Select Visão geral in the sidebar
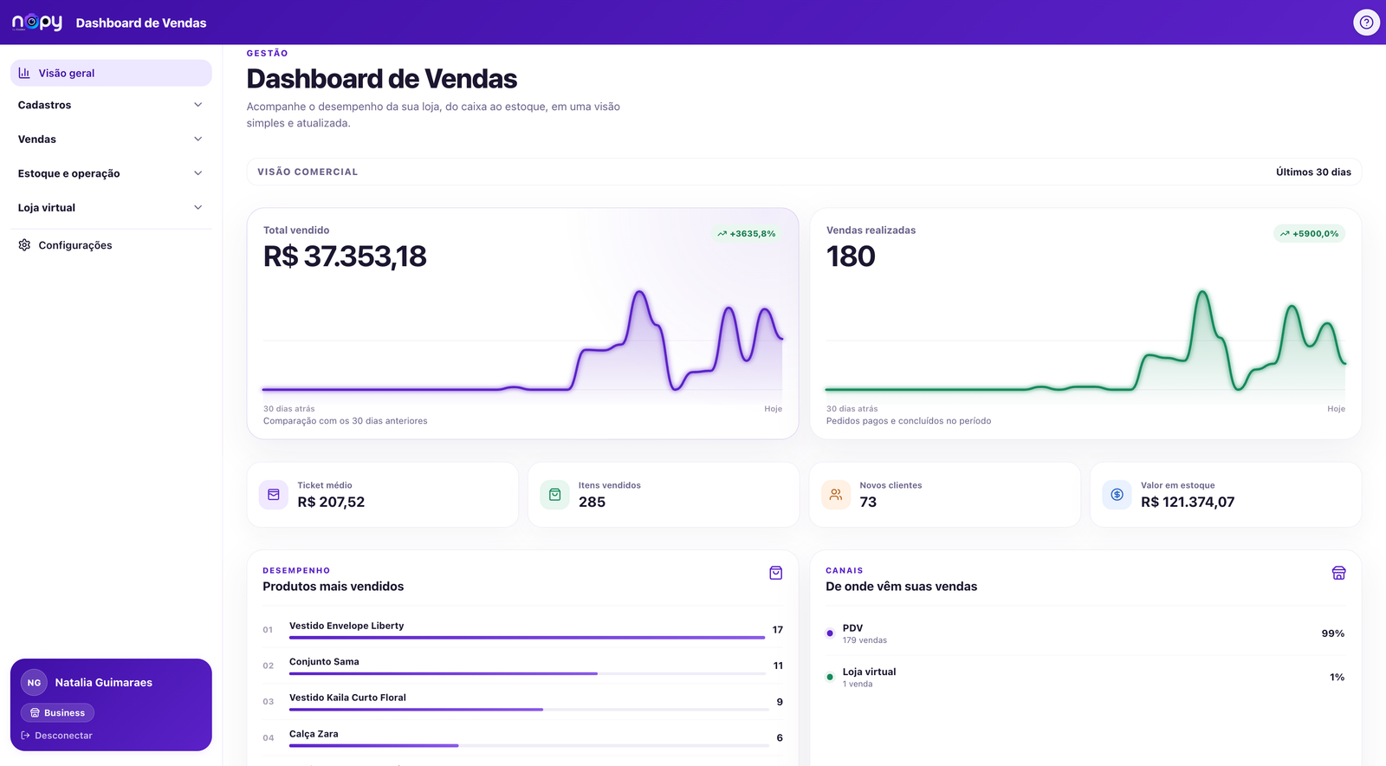 [111, 73]
